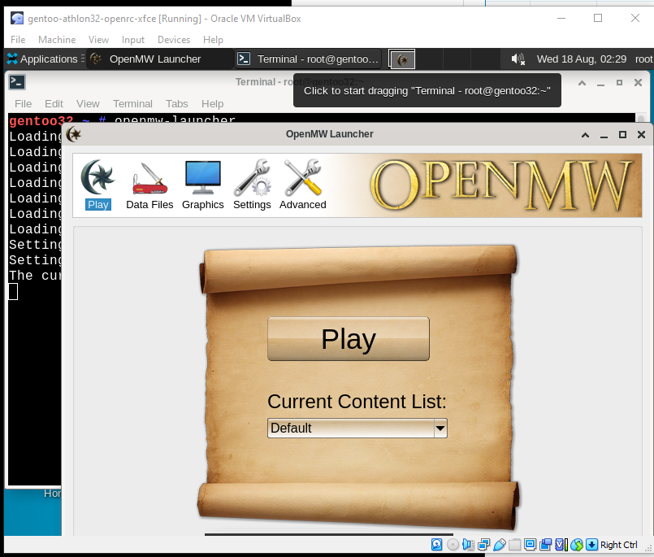Open the Advanced section with crossed tools

coord(302,185)
